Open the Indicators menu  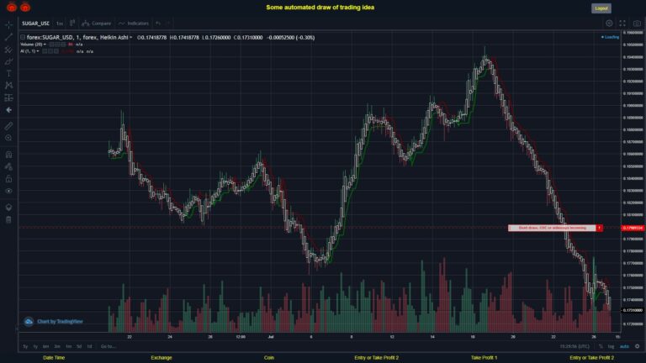134,23
